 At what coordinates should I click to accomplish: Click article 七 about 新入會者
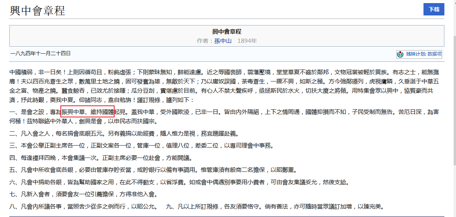click(83, 194)
